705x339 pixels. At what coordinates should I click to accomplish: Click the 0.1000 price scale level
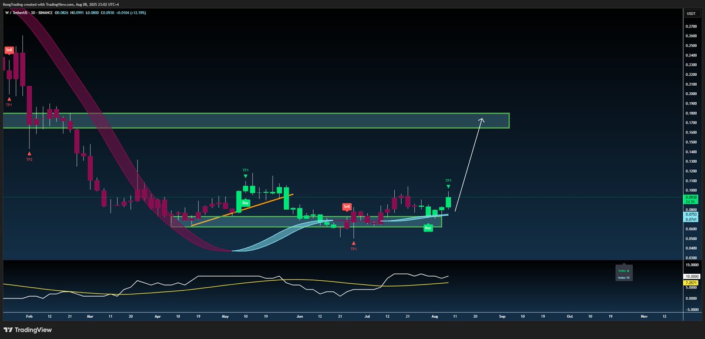point(691,190)
